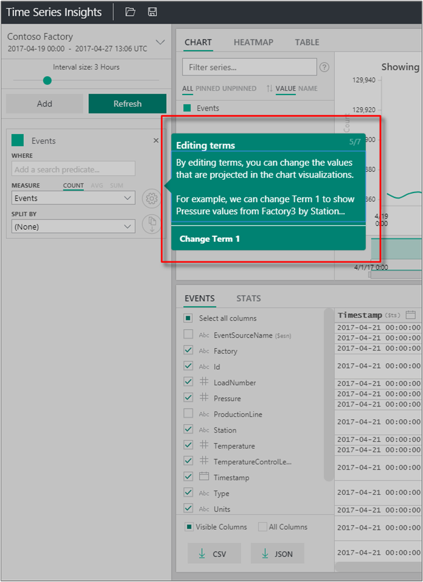
Task: Close the Events term panel
Action: click(156, 140)
